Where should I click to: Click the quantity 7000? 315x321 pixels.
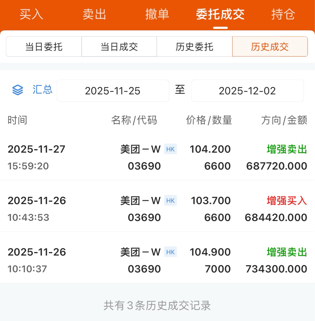[218, 269]
